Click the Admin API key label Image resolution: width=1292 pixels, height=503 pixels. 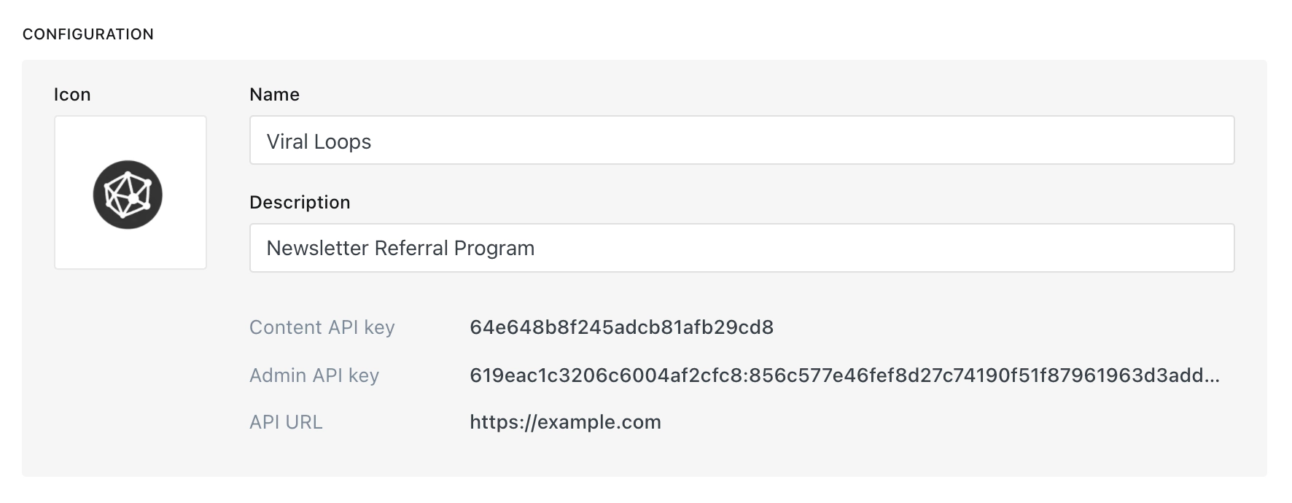coord(314,375)
